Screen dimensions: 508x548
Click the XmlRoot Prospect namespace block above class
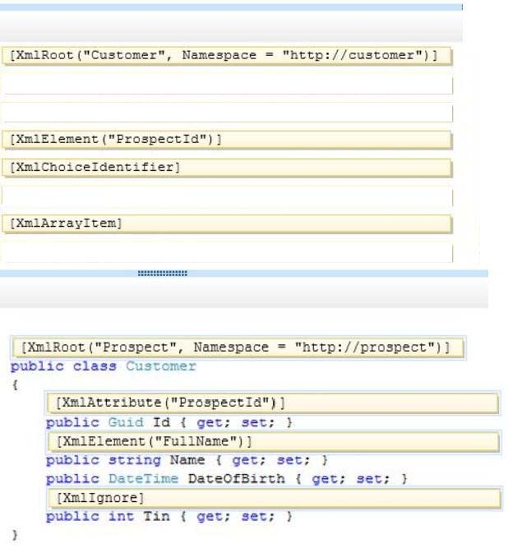(238, 348)
